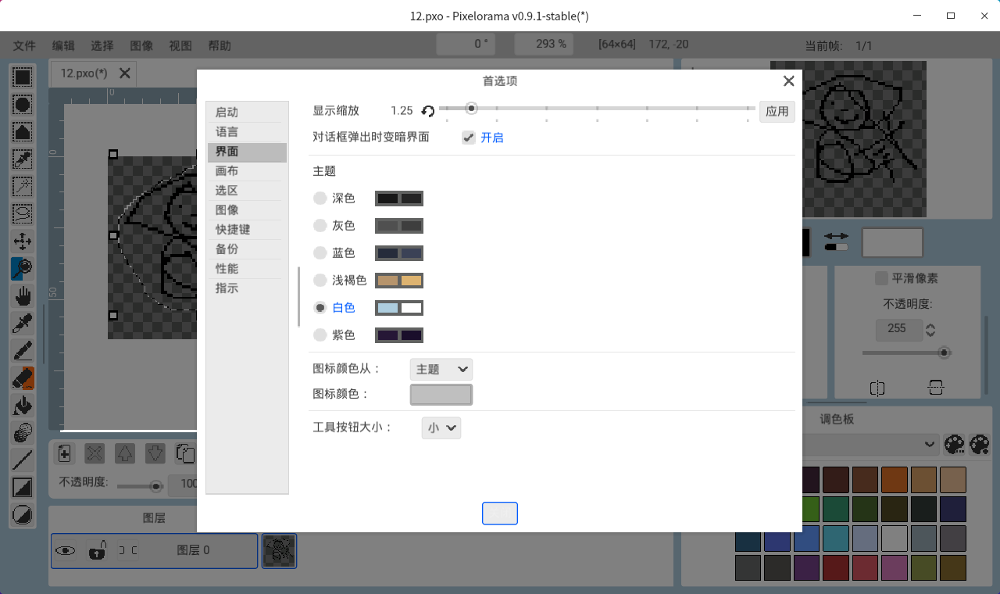Screen dimensions: 1000x594
Task: Hide 图层 0 using the eye icon
Action: [x=65, y=550]
